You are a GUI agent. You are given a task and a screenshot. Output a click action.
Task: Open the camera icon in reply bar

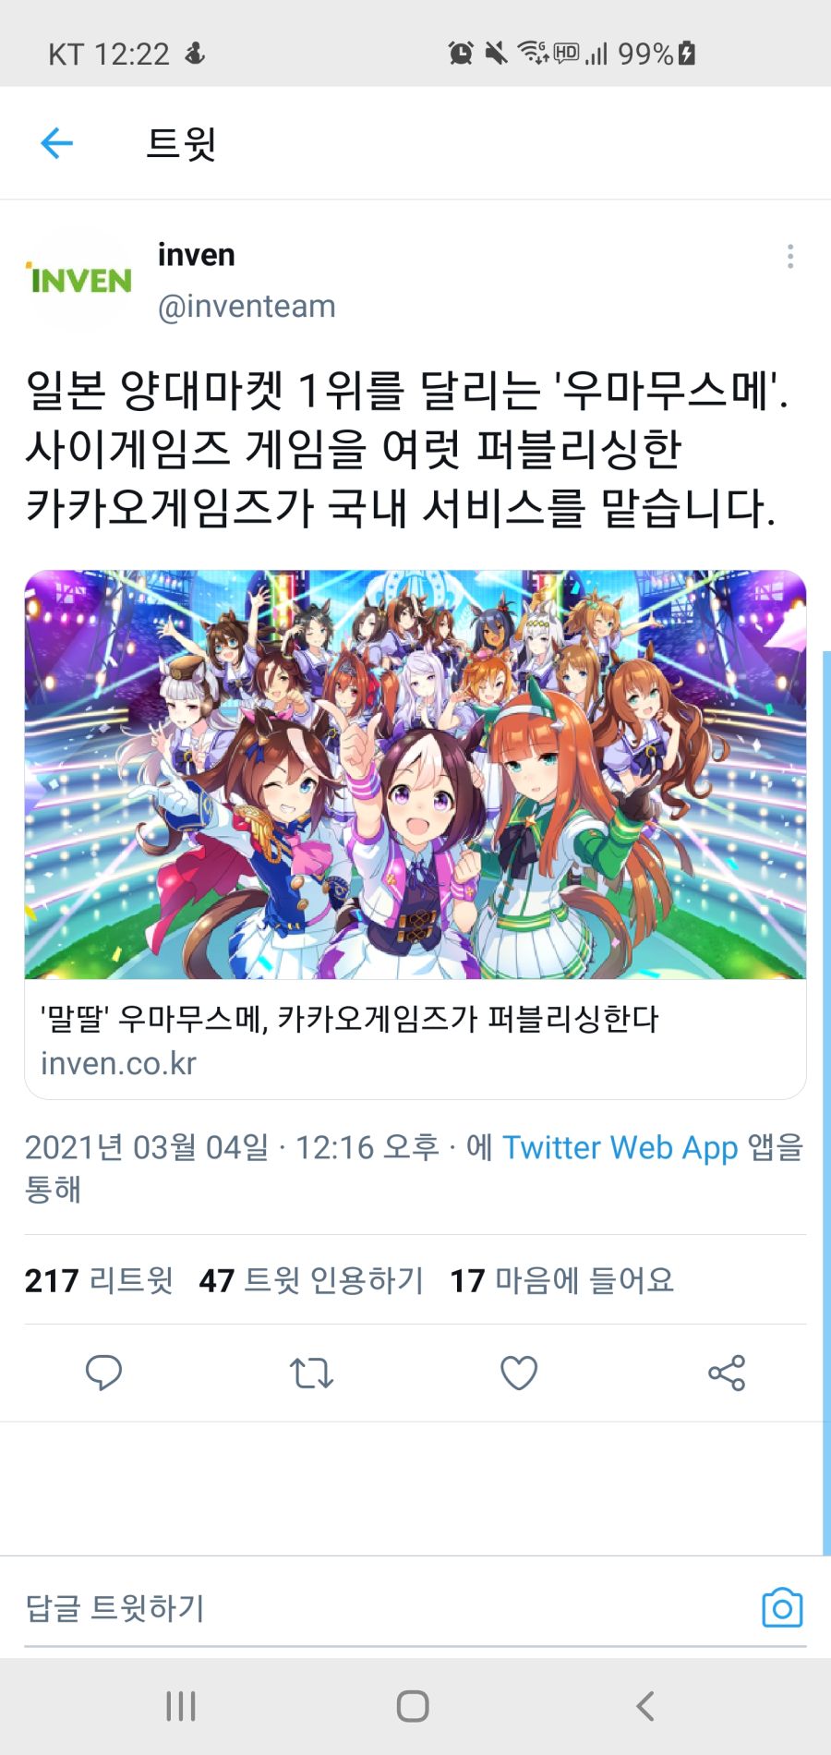(782, 1608)
